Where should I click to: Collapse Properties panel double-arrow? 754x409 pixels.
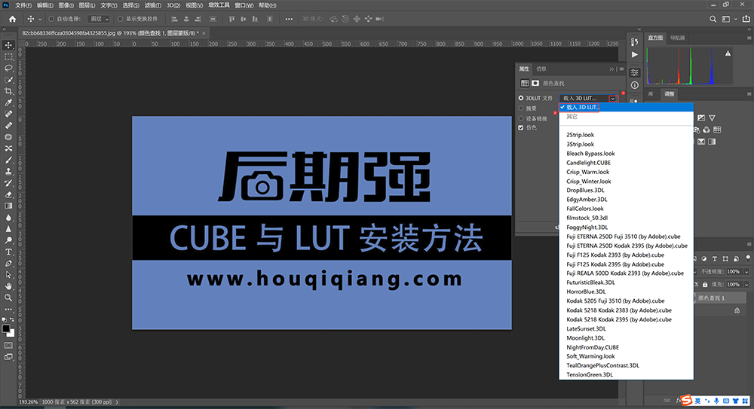pyautogui.click(x=611, y=69)
